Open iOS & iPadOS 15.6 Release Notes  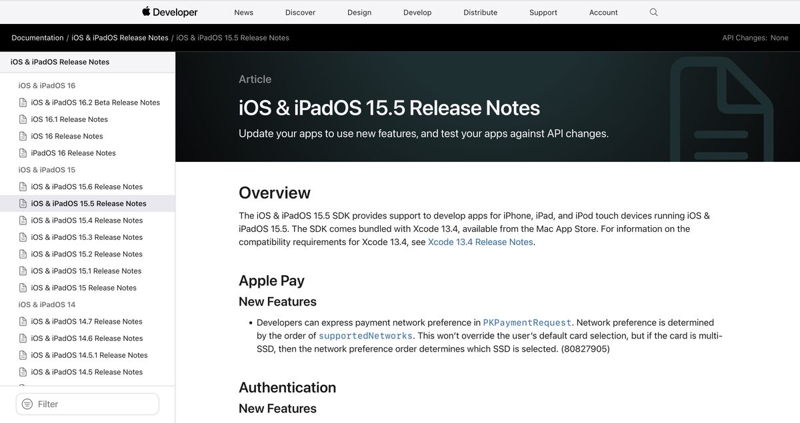87,187
